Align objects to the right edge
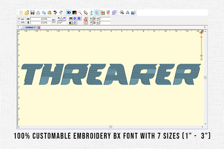 [98, 19]
